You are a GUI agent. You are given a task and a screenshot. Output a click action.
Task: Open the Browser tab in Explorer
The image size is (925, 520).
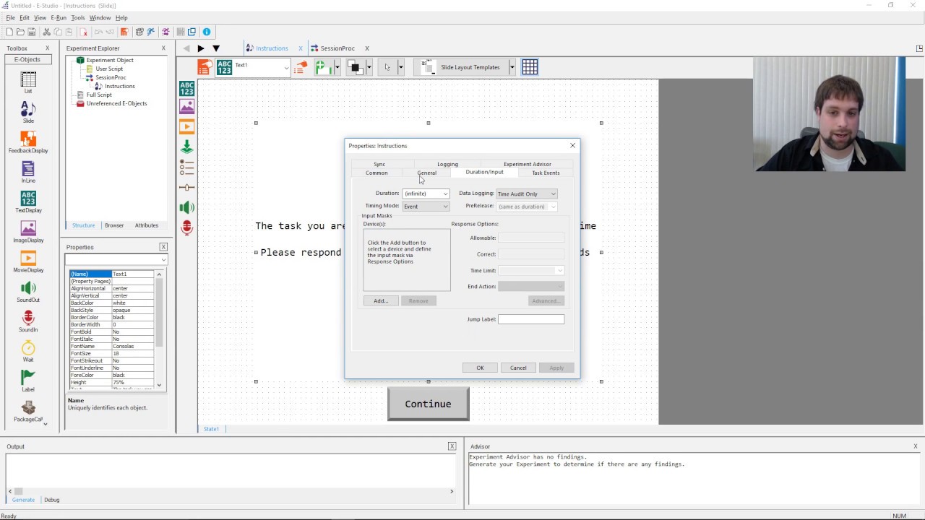click(114, 225)
